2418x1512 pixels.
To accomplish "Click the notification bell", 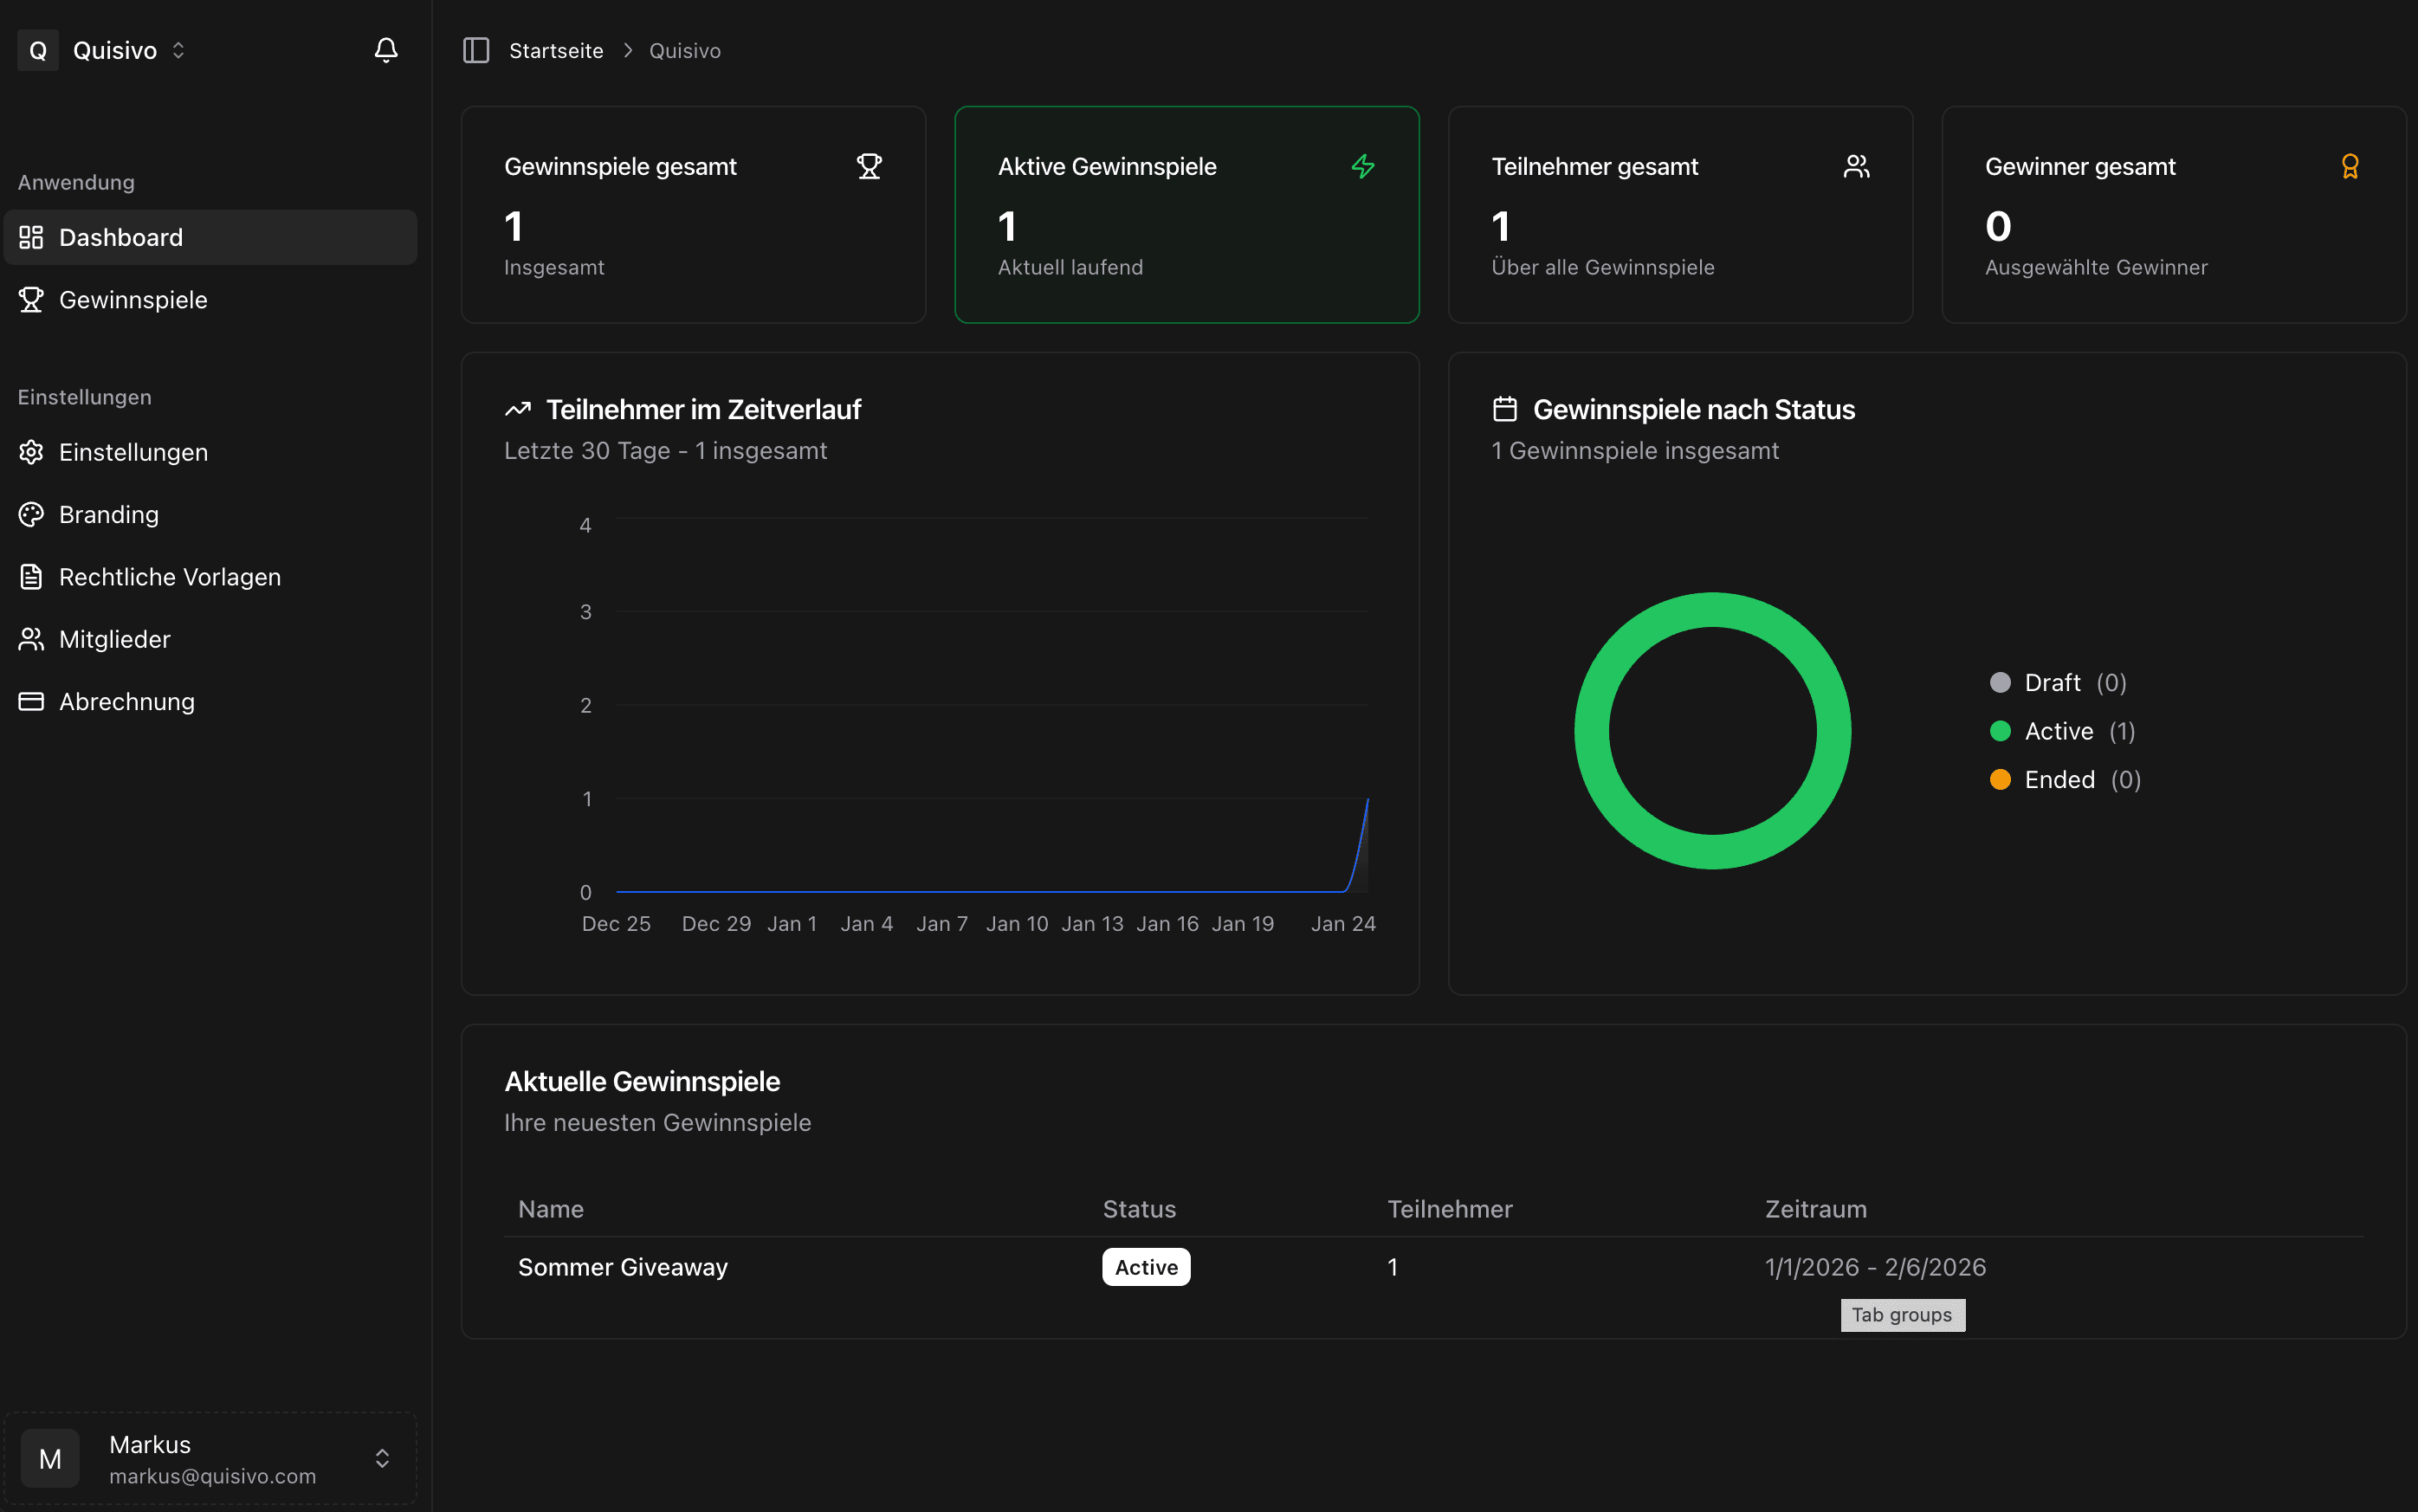I will [386, 49].
